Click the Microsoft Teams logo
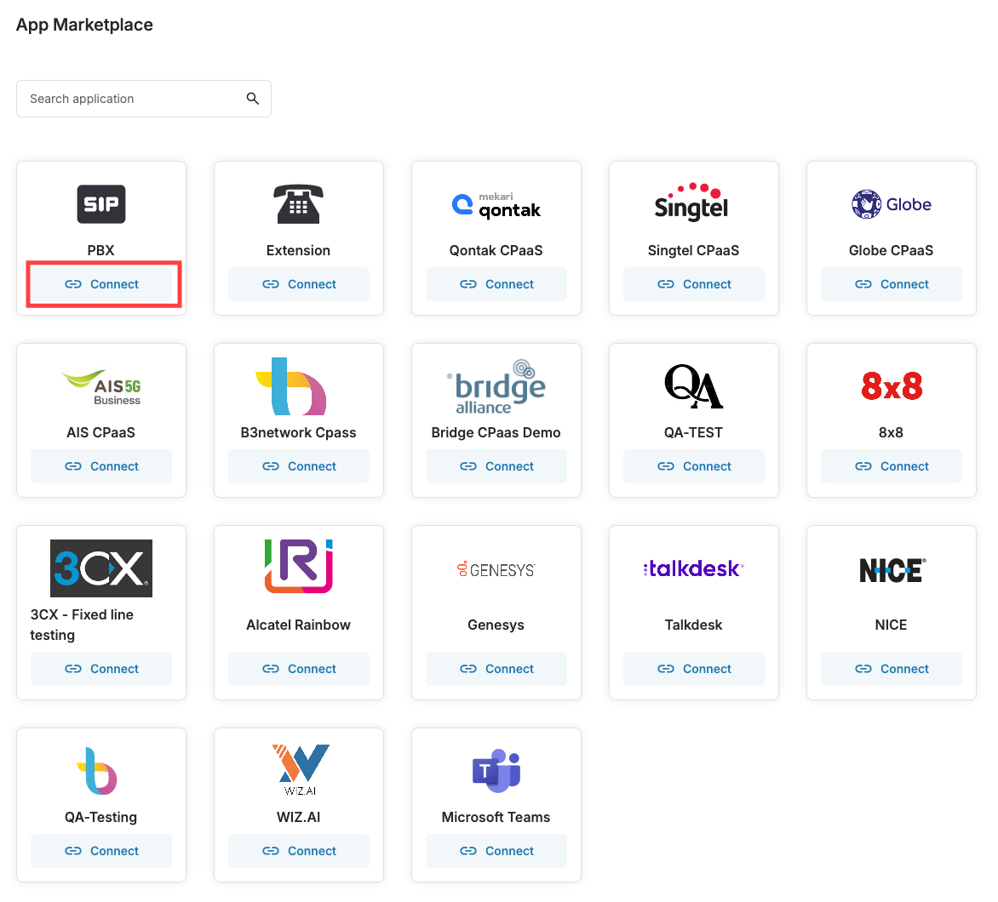Image resolution: width=998 pixels, height=902 pixels. (x=496, y=770)
